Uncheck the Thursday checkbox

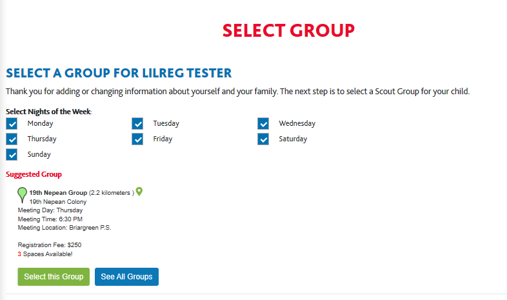pyautogui.click(x=12, y=139)
